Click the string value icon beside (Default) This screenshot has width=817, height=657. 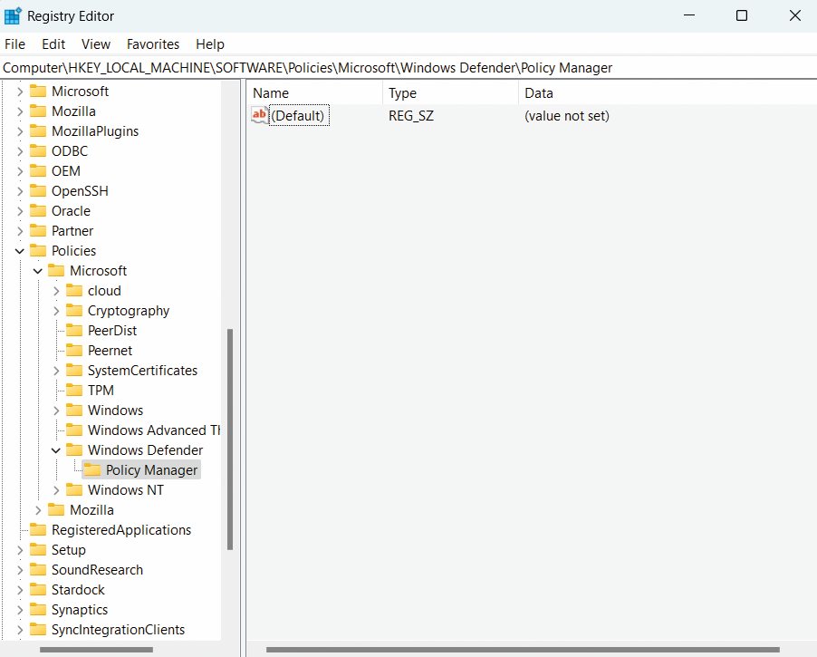[259, 115]
